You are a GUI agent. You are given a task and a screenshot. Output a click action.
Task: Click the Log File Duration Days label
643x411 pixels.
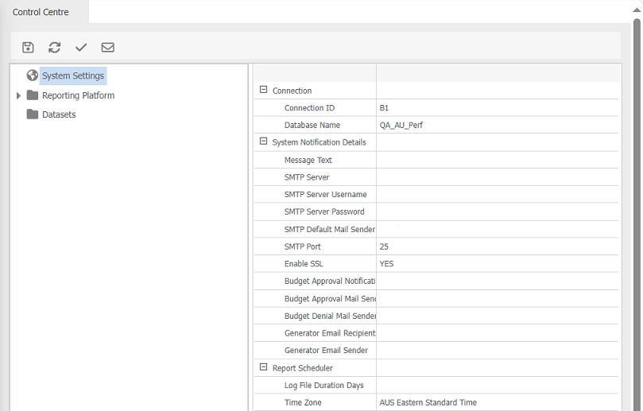click(x=324, y=385)
